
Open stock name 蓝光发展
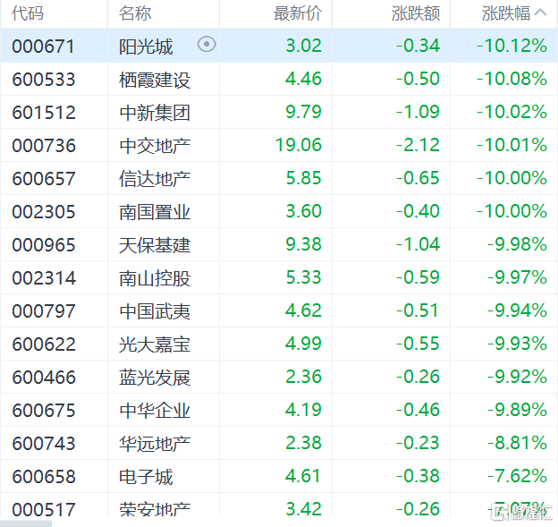[155, 378]
